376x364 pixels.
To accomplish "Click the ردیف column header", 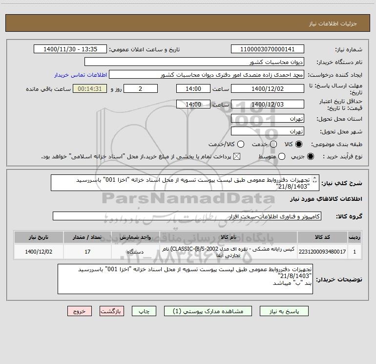I will click(x=355, y=237).
